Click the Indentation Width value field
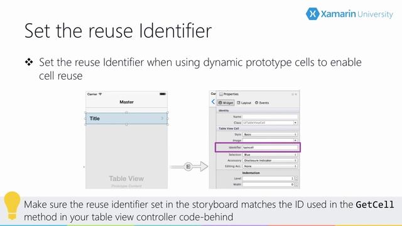The height and width of the screenshot is (226, 402). pos(268,184)
